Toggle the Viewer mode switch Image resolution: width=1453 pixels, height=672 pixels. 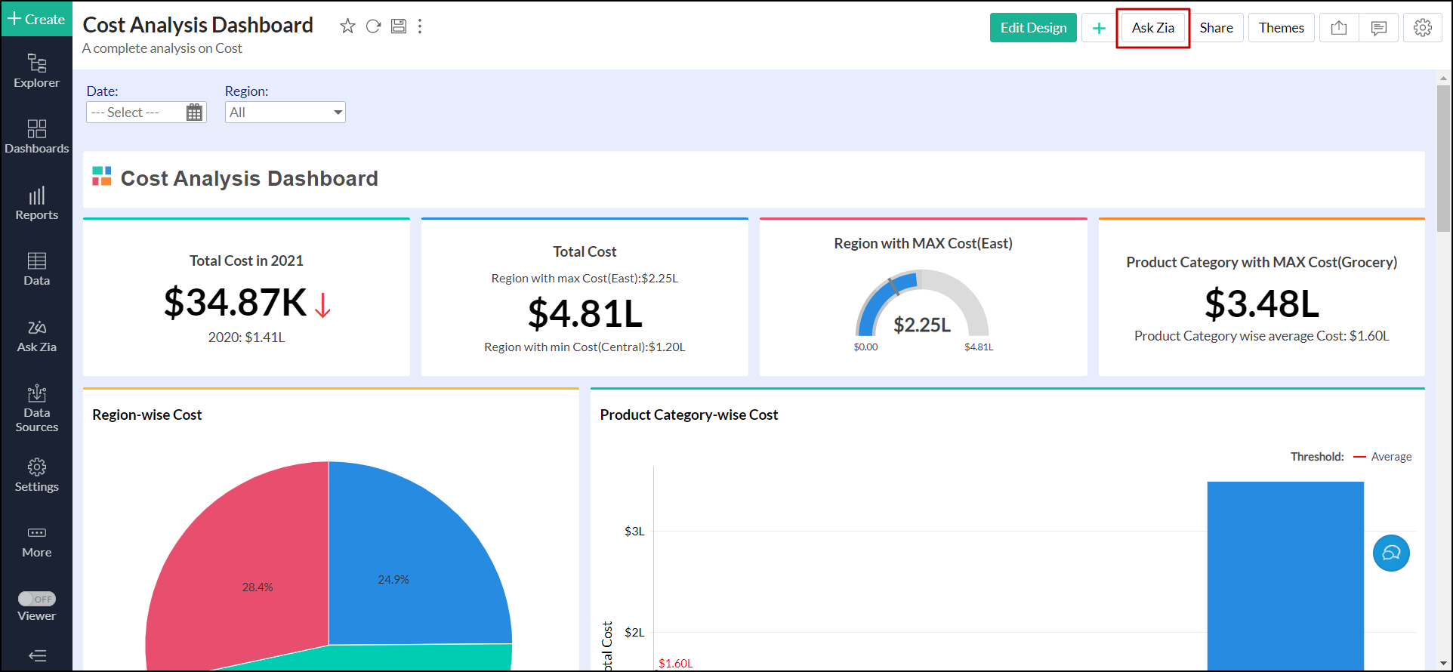tap(37, 599)
